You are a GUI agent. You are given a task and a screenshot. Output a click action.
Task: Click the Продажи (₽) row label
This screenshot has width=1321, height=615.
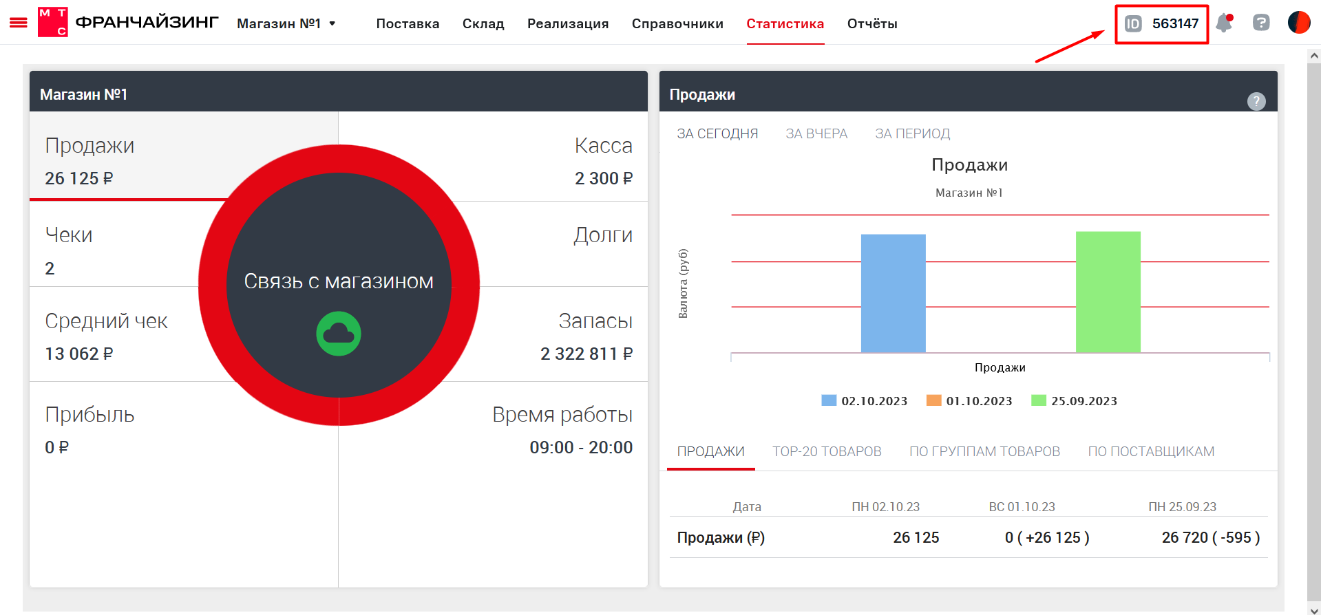point(721,537)
